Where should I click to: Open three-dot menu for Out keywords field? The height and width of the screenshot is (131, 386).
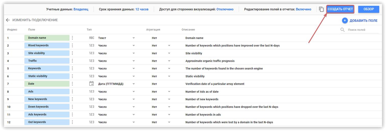72,122
